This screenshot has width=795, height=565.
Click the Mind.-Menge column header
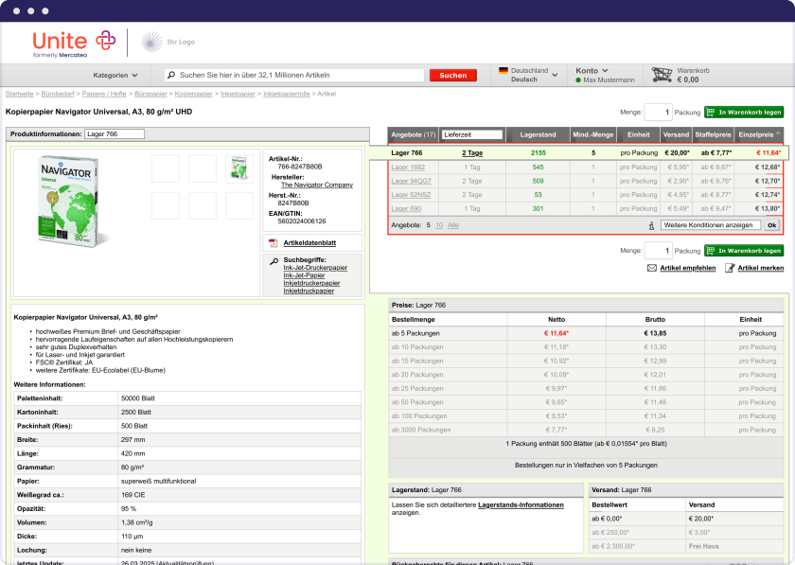593,135
